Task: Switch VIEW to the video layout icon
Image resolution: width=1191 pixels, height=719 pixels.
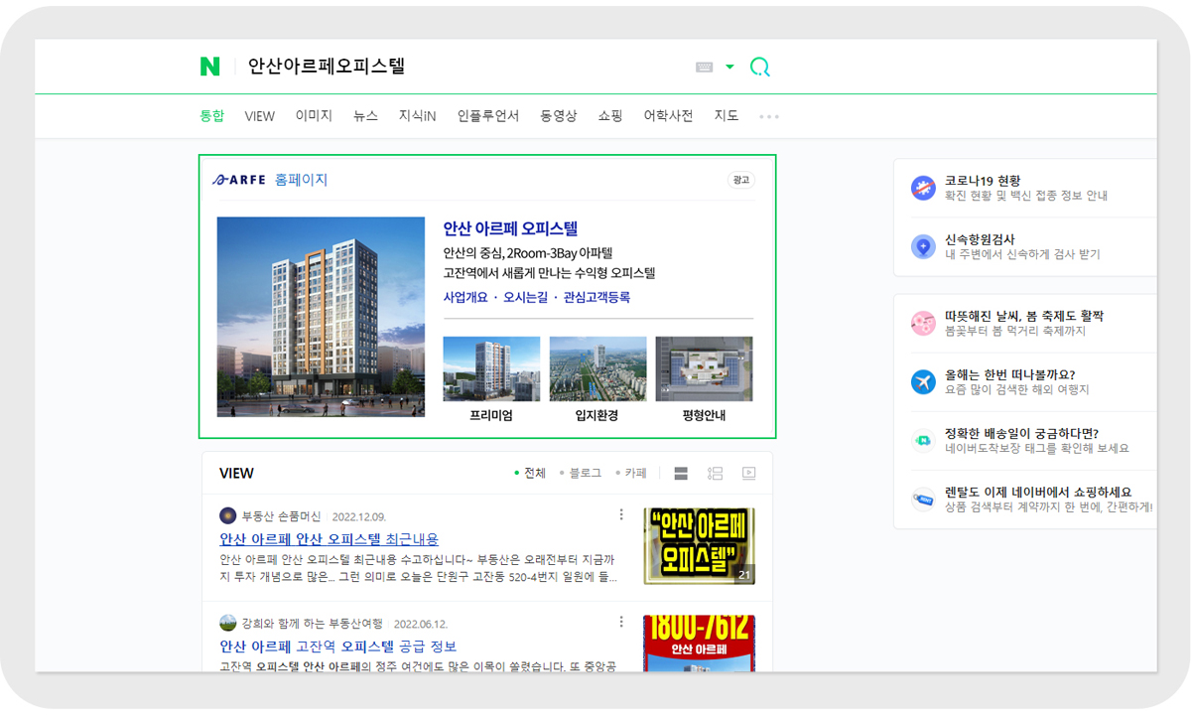Action: click(x=748, y=474)
